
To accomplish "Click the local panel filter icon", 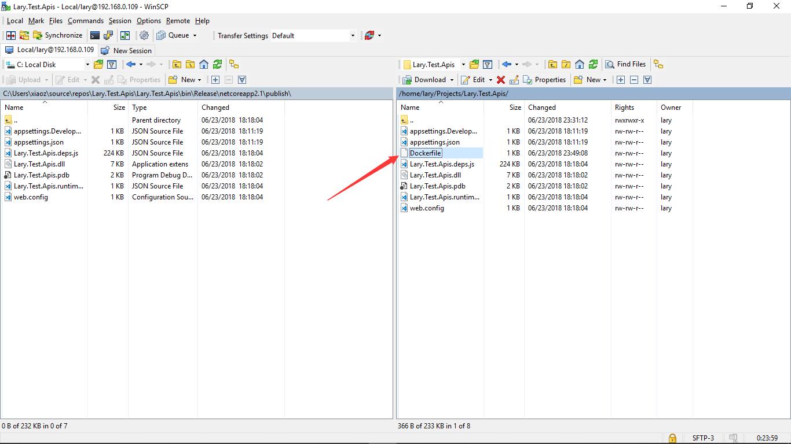I will coord(112,64).
